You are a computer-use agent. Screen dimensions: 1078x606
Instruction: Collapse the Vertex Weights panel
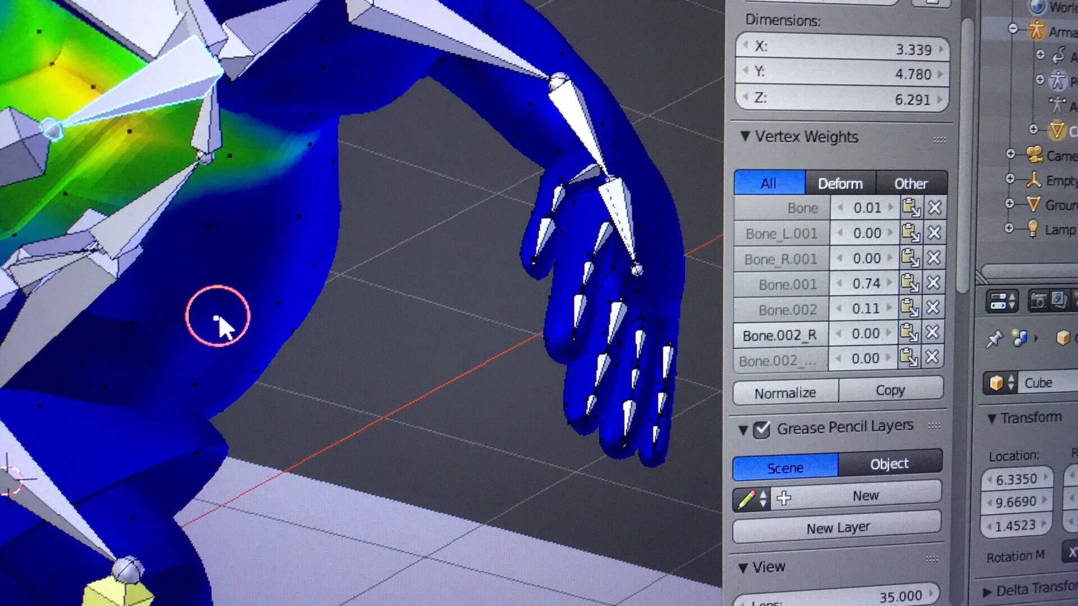click(x=745, y=136)
